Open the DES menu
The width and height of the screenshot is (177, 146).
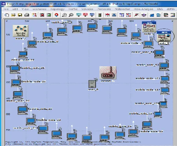[x=160, y=9]
